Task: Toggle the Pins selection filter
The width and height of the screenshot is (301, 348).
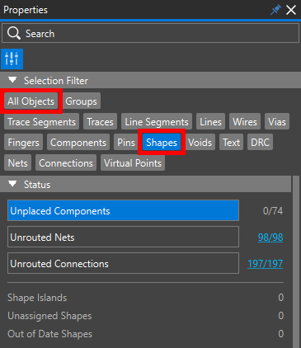Action: [126, 143]
